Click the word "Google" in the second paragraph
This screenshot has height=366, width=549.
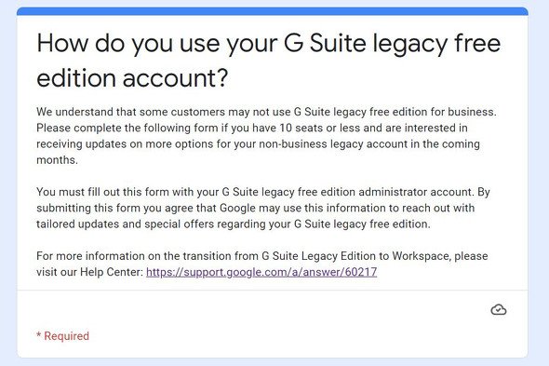(x=237, y=208)
